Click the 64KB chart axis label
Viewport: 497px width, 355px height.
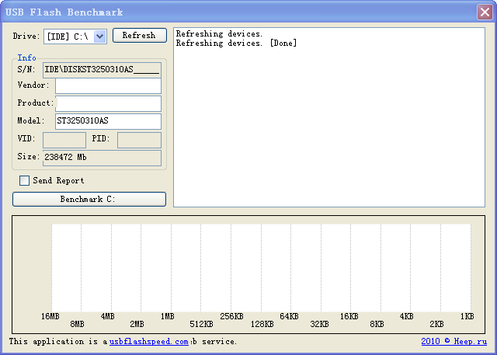click(x=289, y=316)
